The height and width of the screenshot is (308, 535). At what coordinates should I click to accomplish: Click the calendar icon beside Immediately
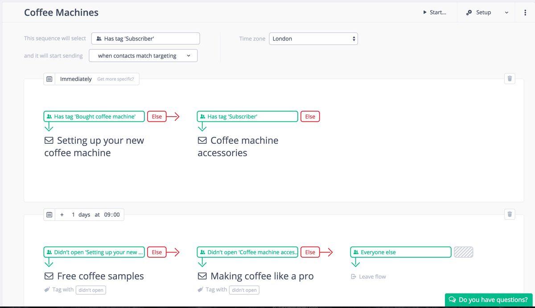pos(49,79)
